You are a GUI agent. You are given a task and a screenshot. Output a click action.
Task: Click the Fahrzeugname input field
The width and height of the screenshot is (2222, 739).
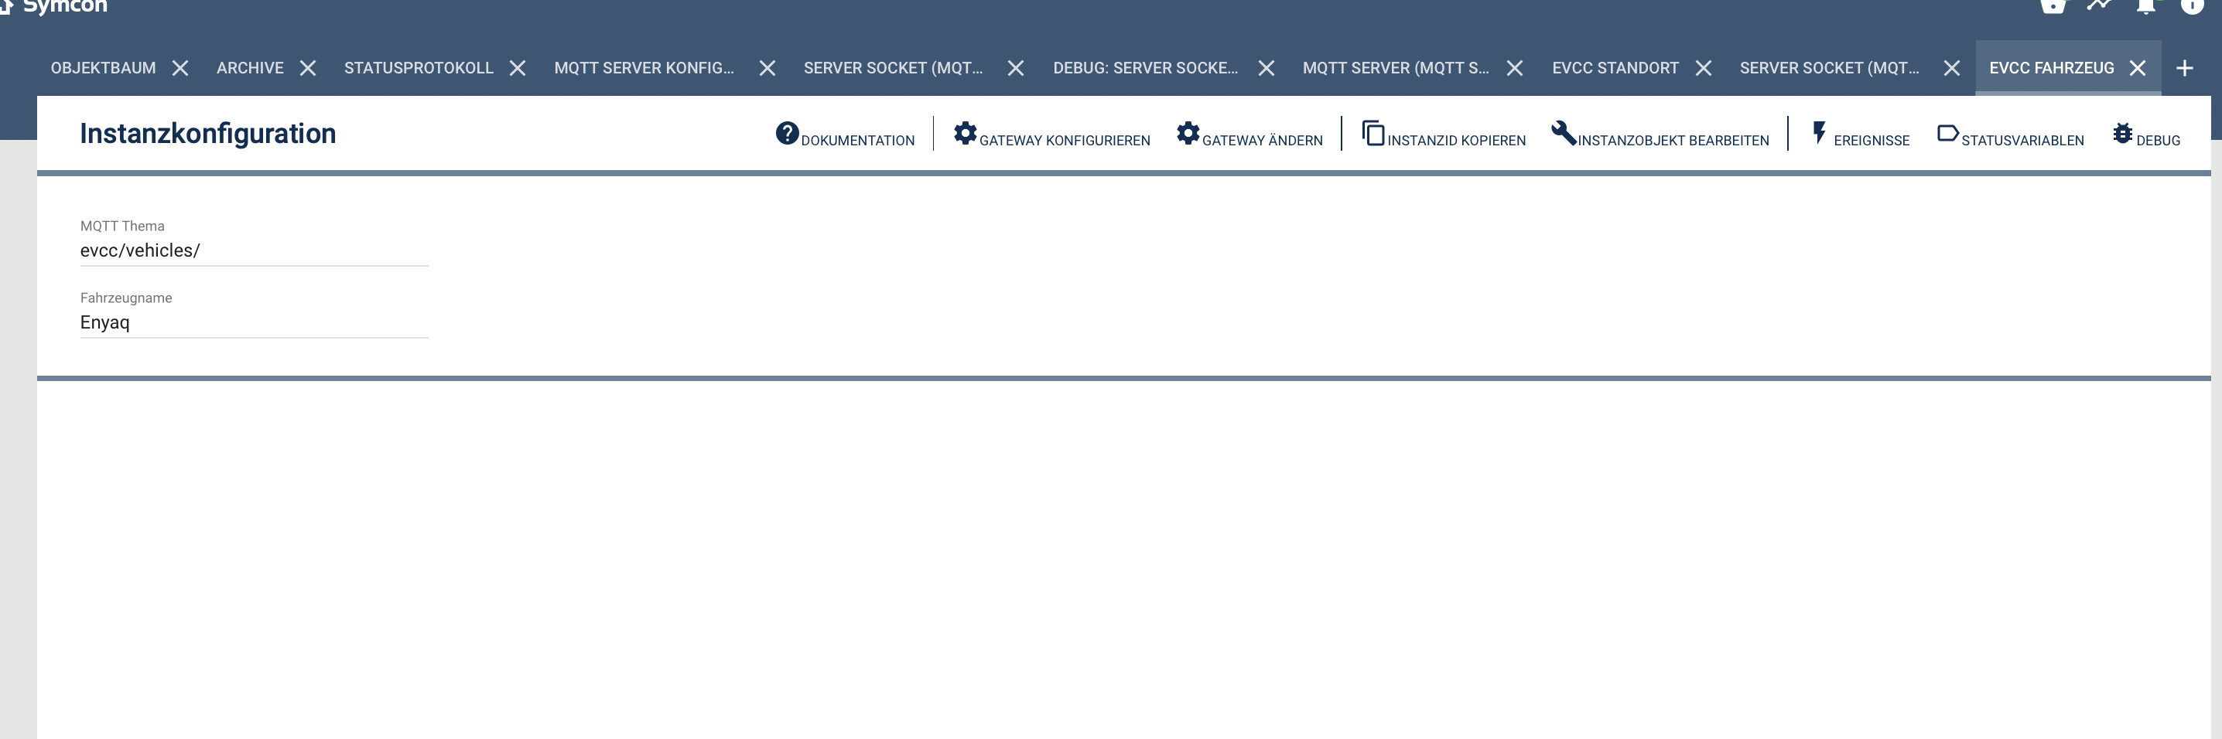254,322
